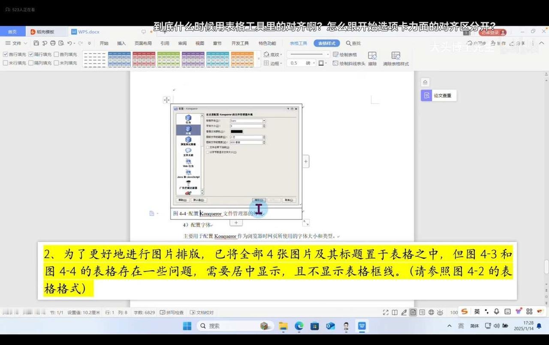This screenshot has width=549, height=345.
Task: Click the WPS icon in the taskbar
Action: (362, 326)
